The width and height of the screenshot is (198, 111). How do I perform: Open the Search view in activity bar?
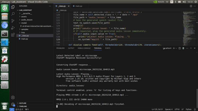pyautogui.click(x=13, y=14)
